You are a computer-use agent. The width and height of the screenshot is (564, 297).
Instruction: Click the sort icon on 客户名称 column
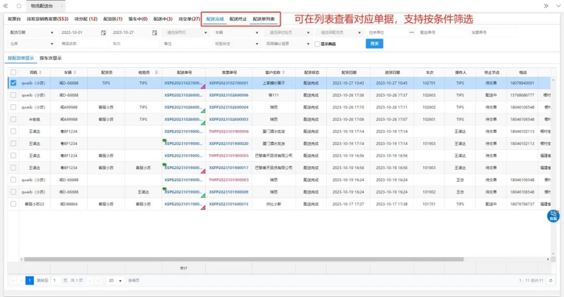pyautogui.click(x=285, y=73)
